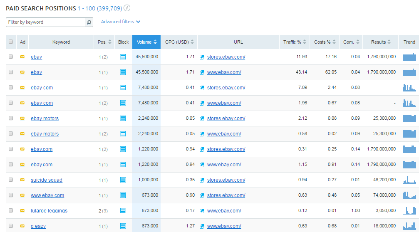Open www.ebay.com URL in g eazy row

click(x=224, y=226)
